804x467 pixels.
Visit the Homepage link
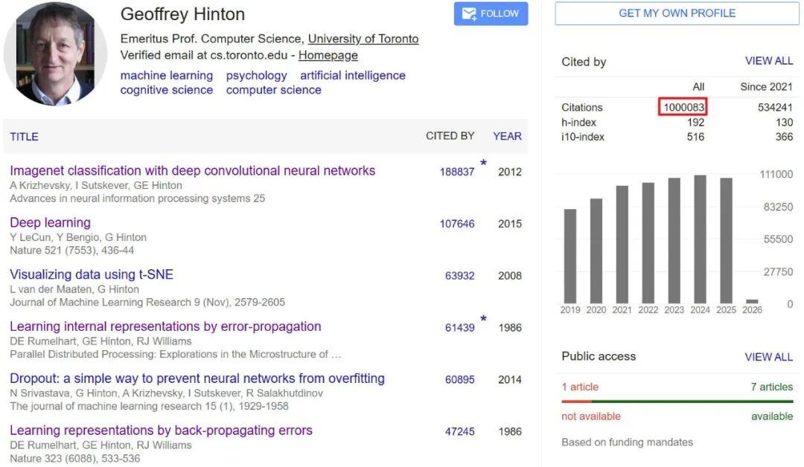(328, 55)
